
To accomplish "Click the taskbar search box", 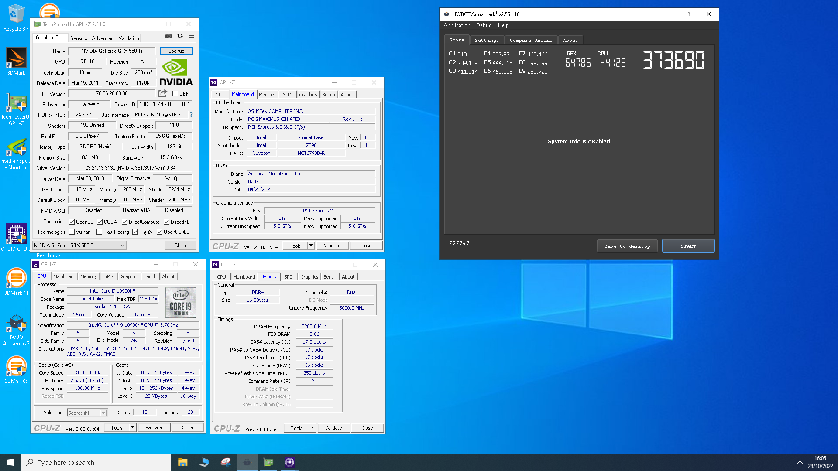I will coord(96,462).
